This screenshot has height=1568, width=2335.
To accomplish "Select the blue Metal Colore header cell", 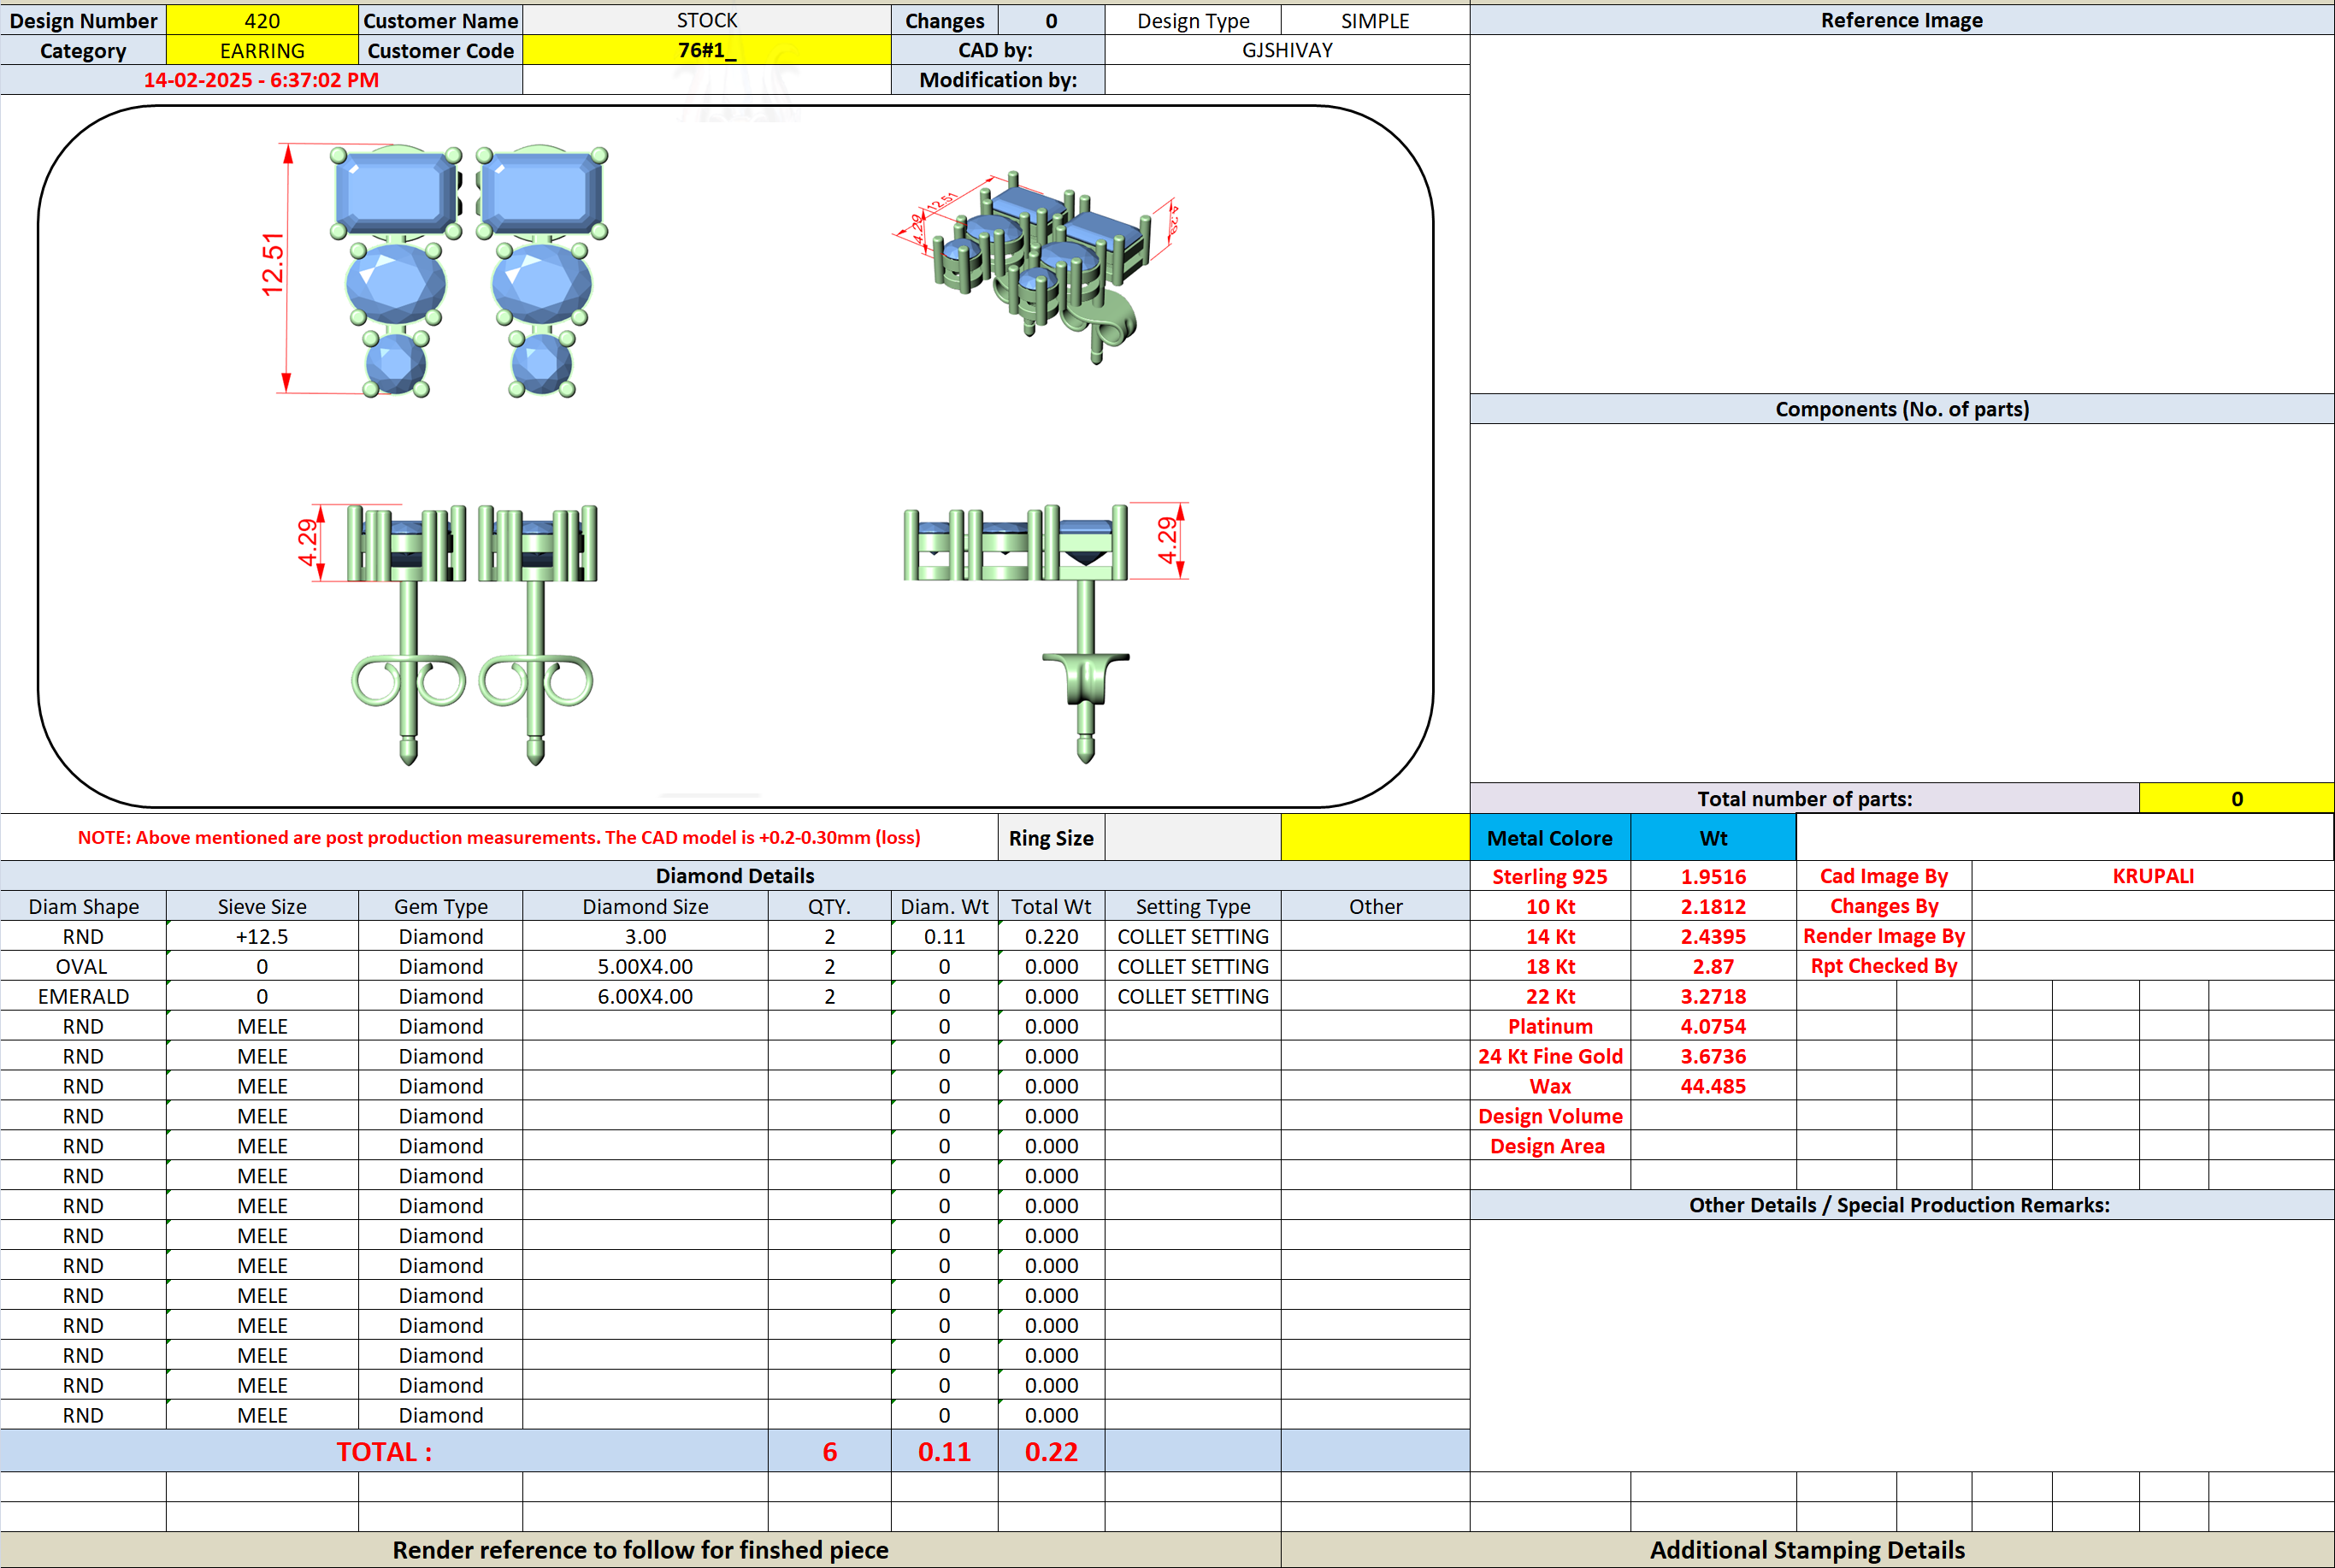I will (x=1549, y=838).
